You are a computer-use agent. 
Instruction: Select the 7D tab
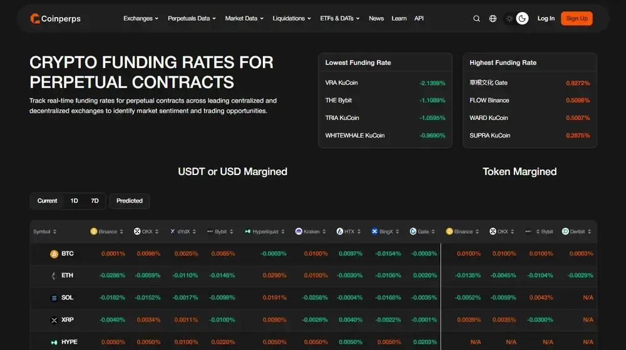click(95, 201)
